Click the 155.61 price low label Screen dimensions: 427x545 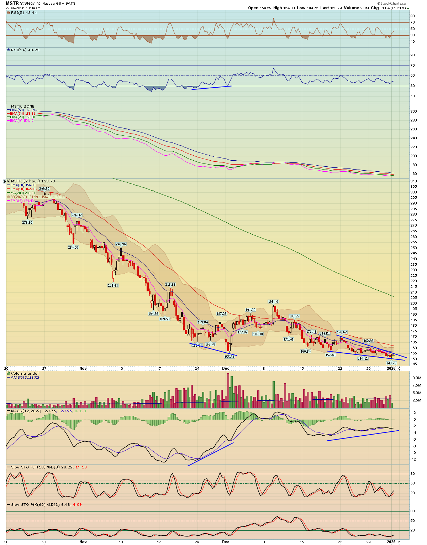pyautogui.click(x=230, y=357)
